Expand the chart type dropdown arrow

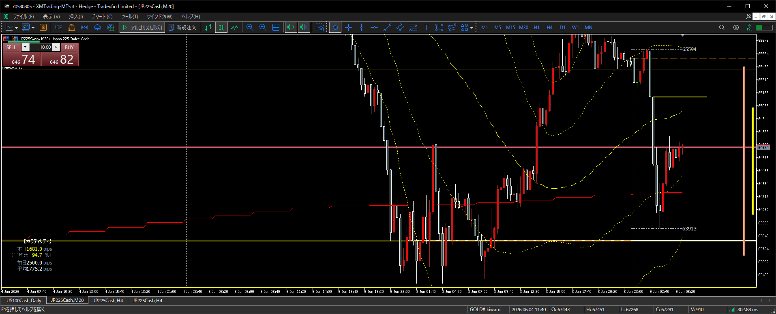click(x=16, y=28)
